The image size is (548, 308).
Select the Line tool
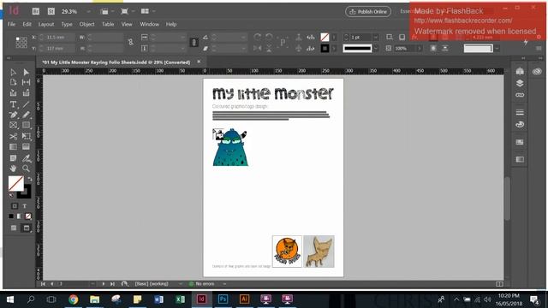click(x=27, y=104)
